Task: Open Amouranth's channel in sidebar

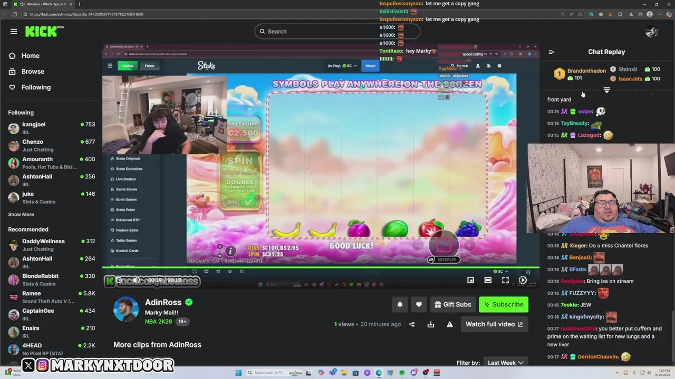Action: pyautogui.click(x=51, y=163)
